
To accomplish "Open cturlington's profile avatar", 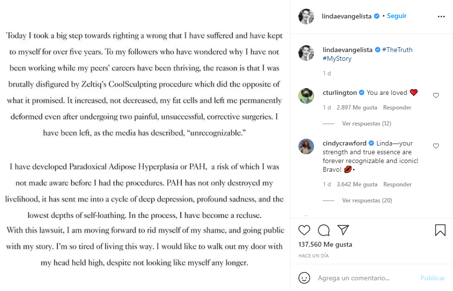I will point(306,95).
